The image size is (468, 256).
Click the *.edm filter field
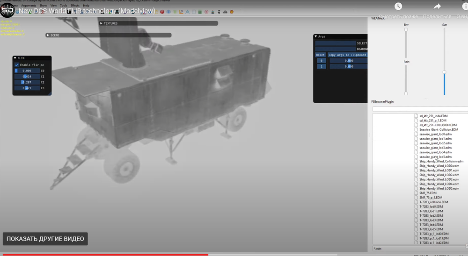point(420,248)
